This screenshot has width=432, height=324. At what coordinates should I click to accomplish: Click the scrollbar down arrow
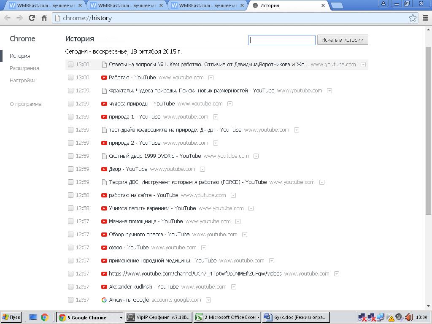pyautogui.click(x=428, y=306)
